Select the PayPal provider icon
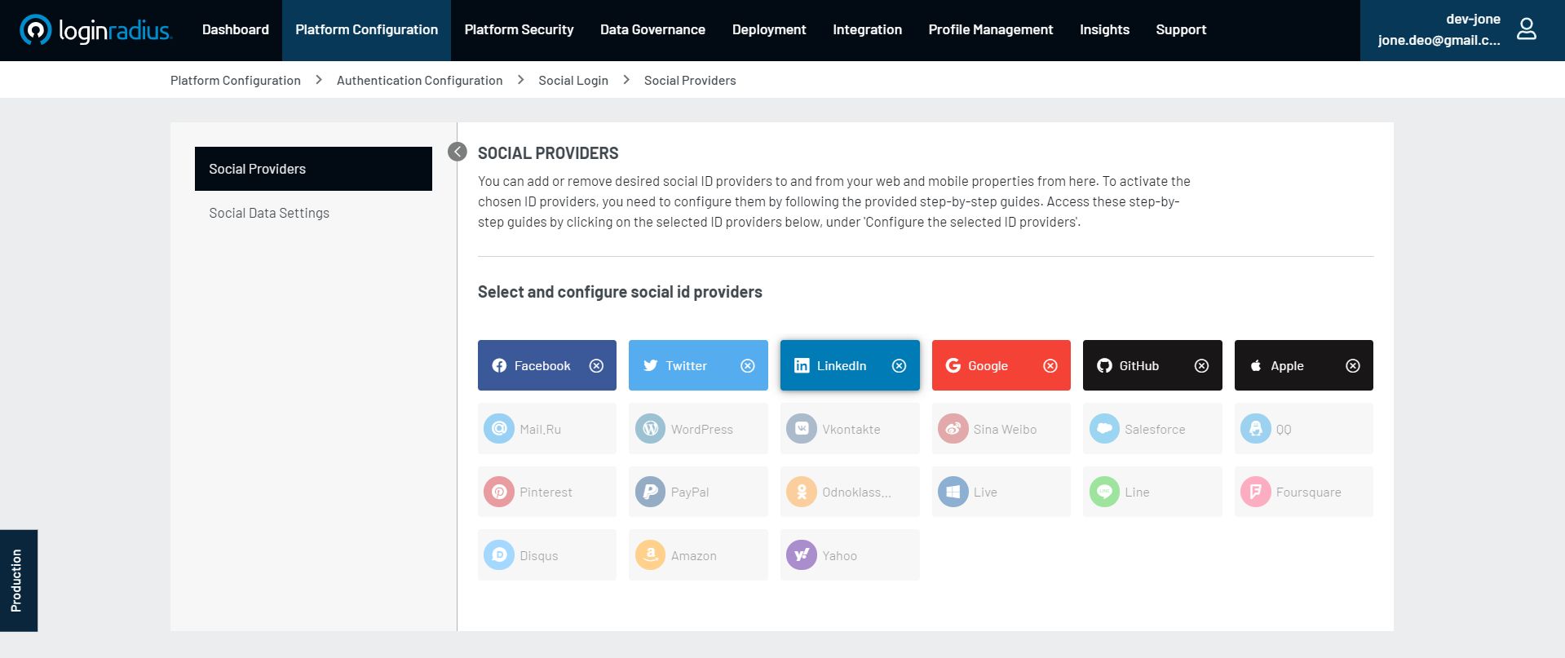The image size is (1565, 658). (650, 492)
